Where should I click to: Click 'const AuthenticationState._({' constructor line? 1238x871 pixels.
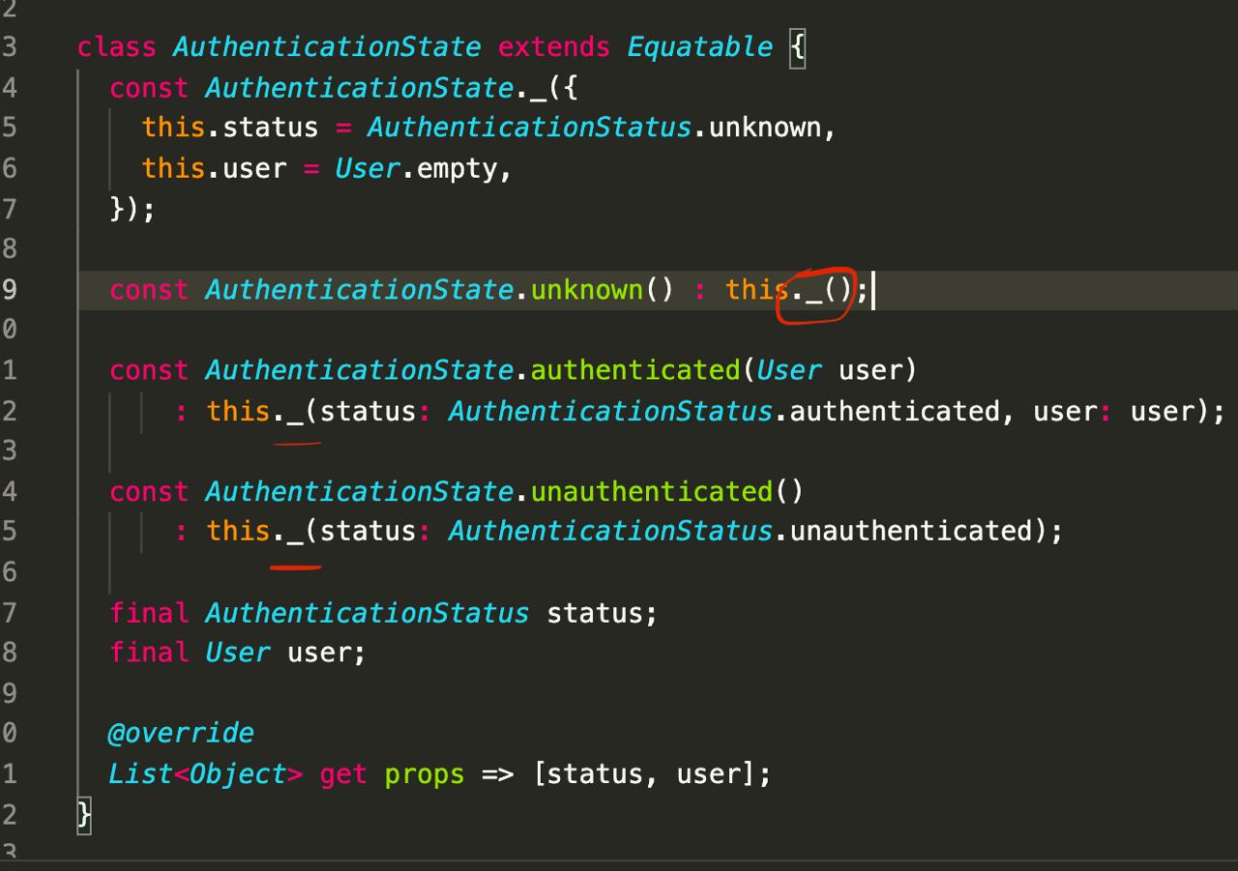343,88
